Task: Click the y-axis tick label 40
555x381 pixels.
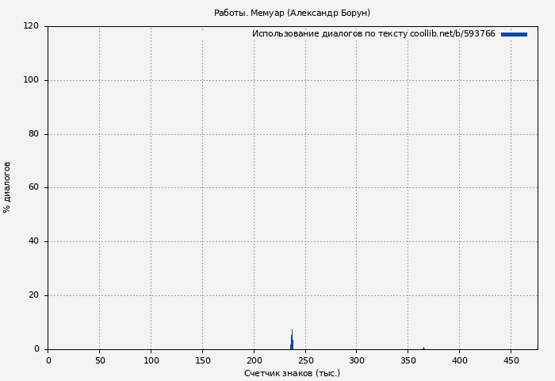Action: tap(34, 241)
